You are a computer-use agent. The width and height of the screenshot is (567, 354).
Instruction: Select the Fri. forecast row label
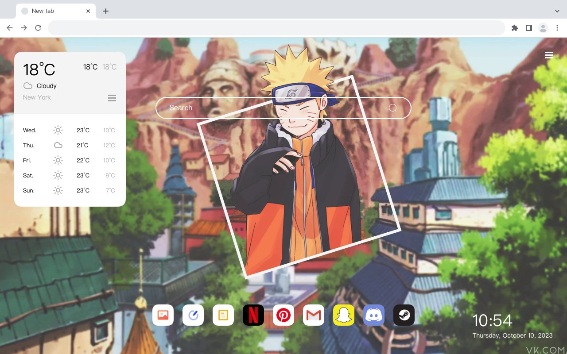point(27,160)
